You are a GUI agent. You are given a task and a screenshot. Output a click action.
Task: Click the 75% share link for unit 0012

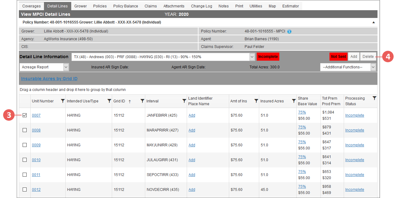click(302, 187)
